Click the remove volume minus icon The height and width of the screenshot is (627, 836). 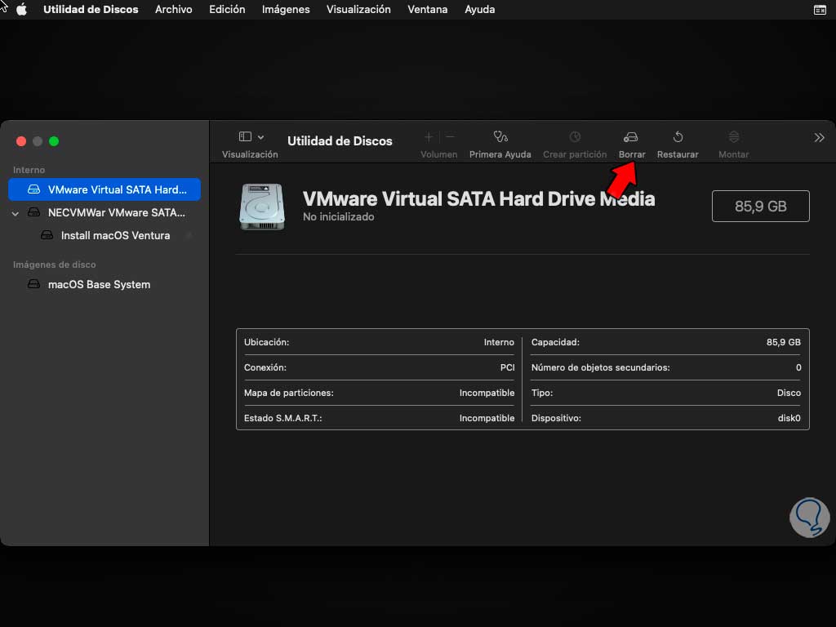tap(450, 137)
